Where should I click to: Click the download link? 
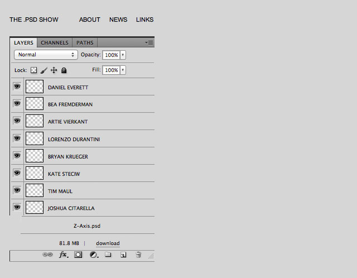108,243
